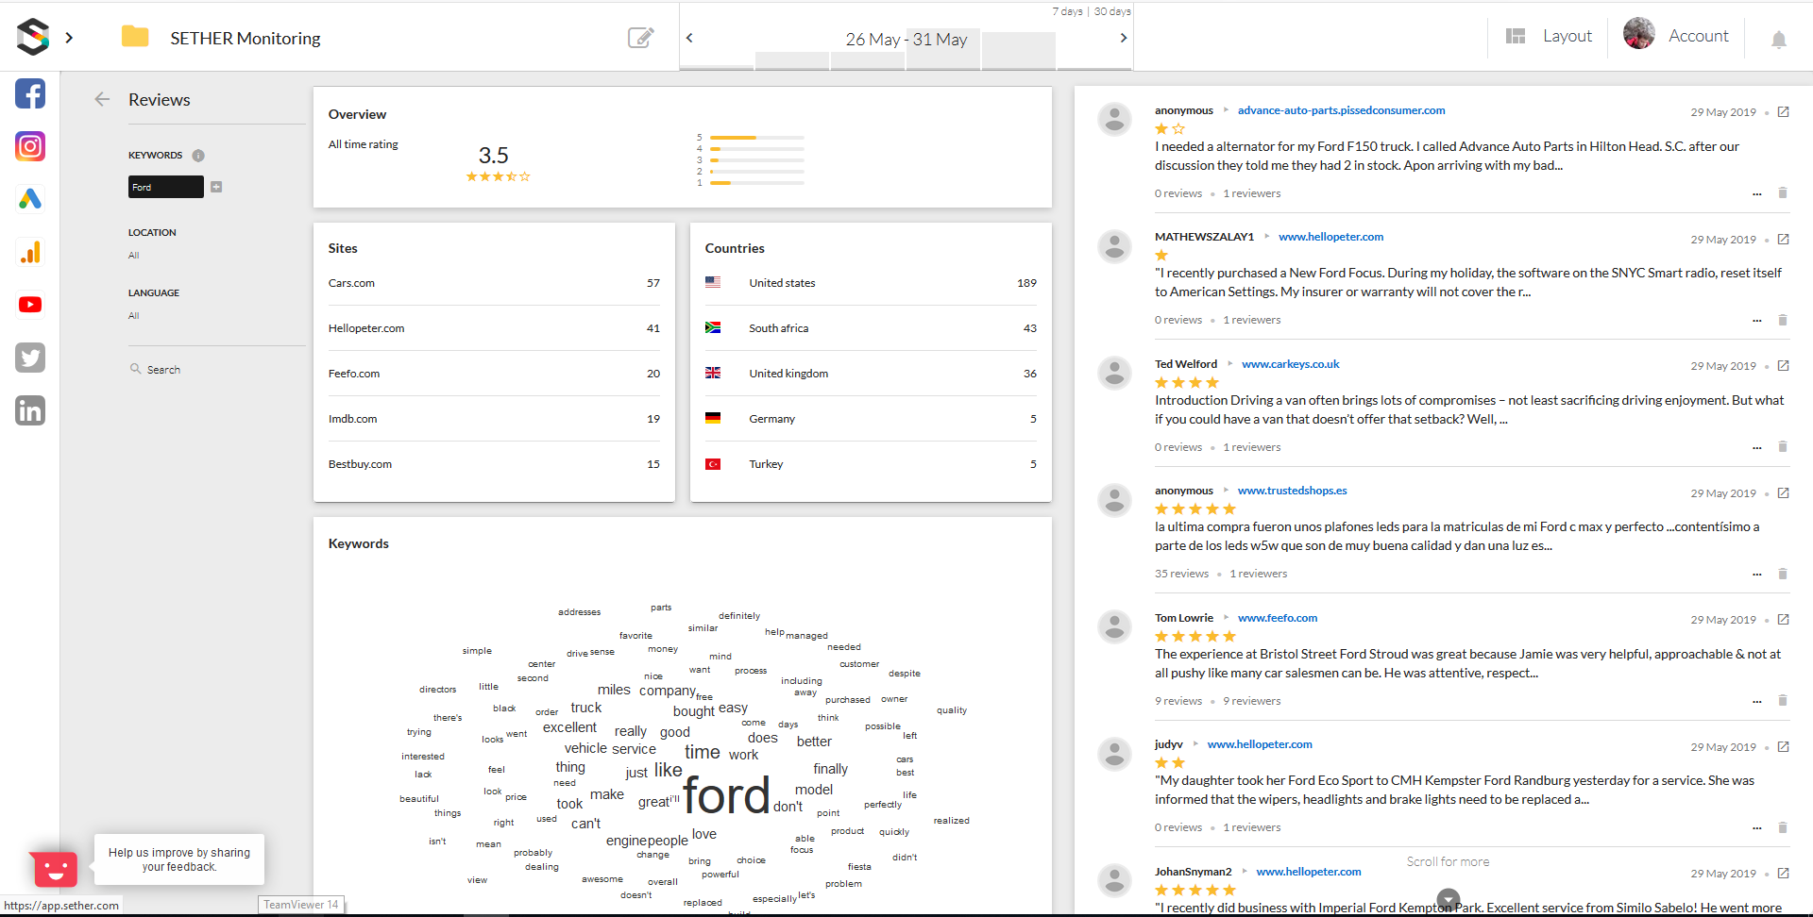1813x917 pixels.
Task: Open the feedback chat widget
Action: point(54,868)
